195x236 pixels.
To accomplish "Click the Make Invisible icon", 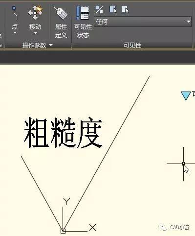I will pyautogui.click(x=125, y=9).
